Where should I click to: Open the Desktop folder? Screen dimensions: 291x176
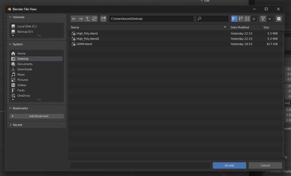coord(37,59)
